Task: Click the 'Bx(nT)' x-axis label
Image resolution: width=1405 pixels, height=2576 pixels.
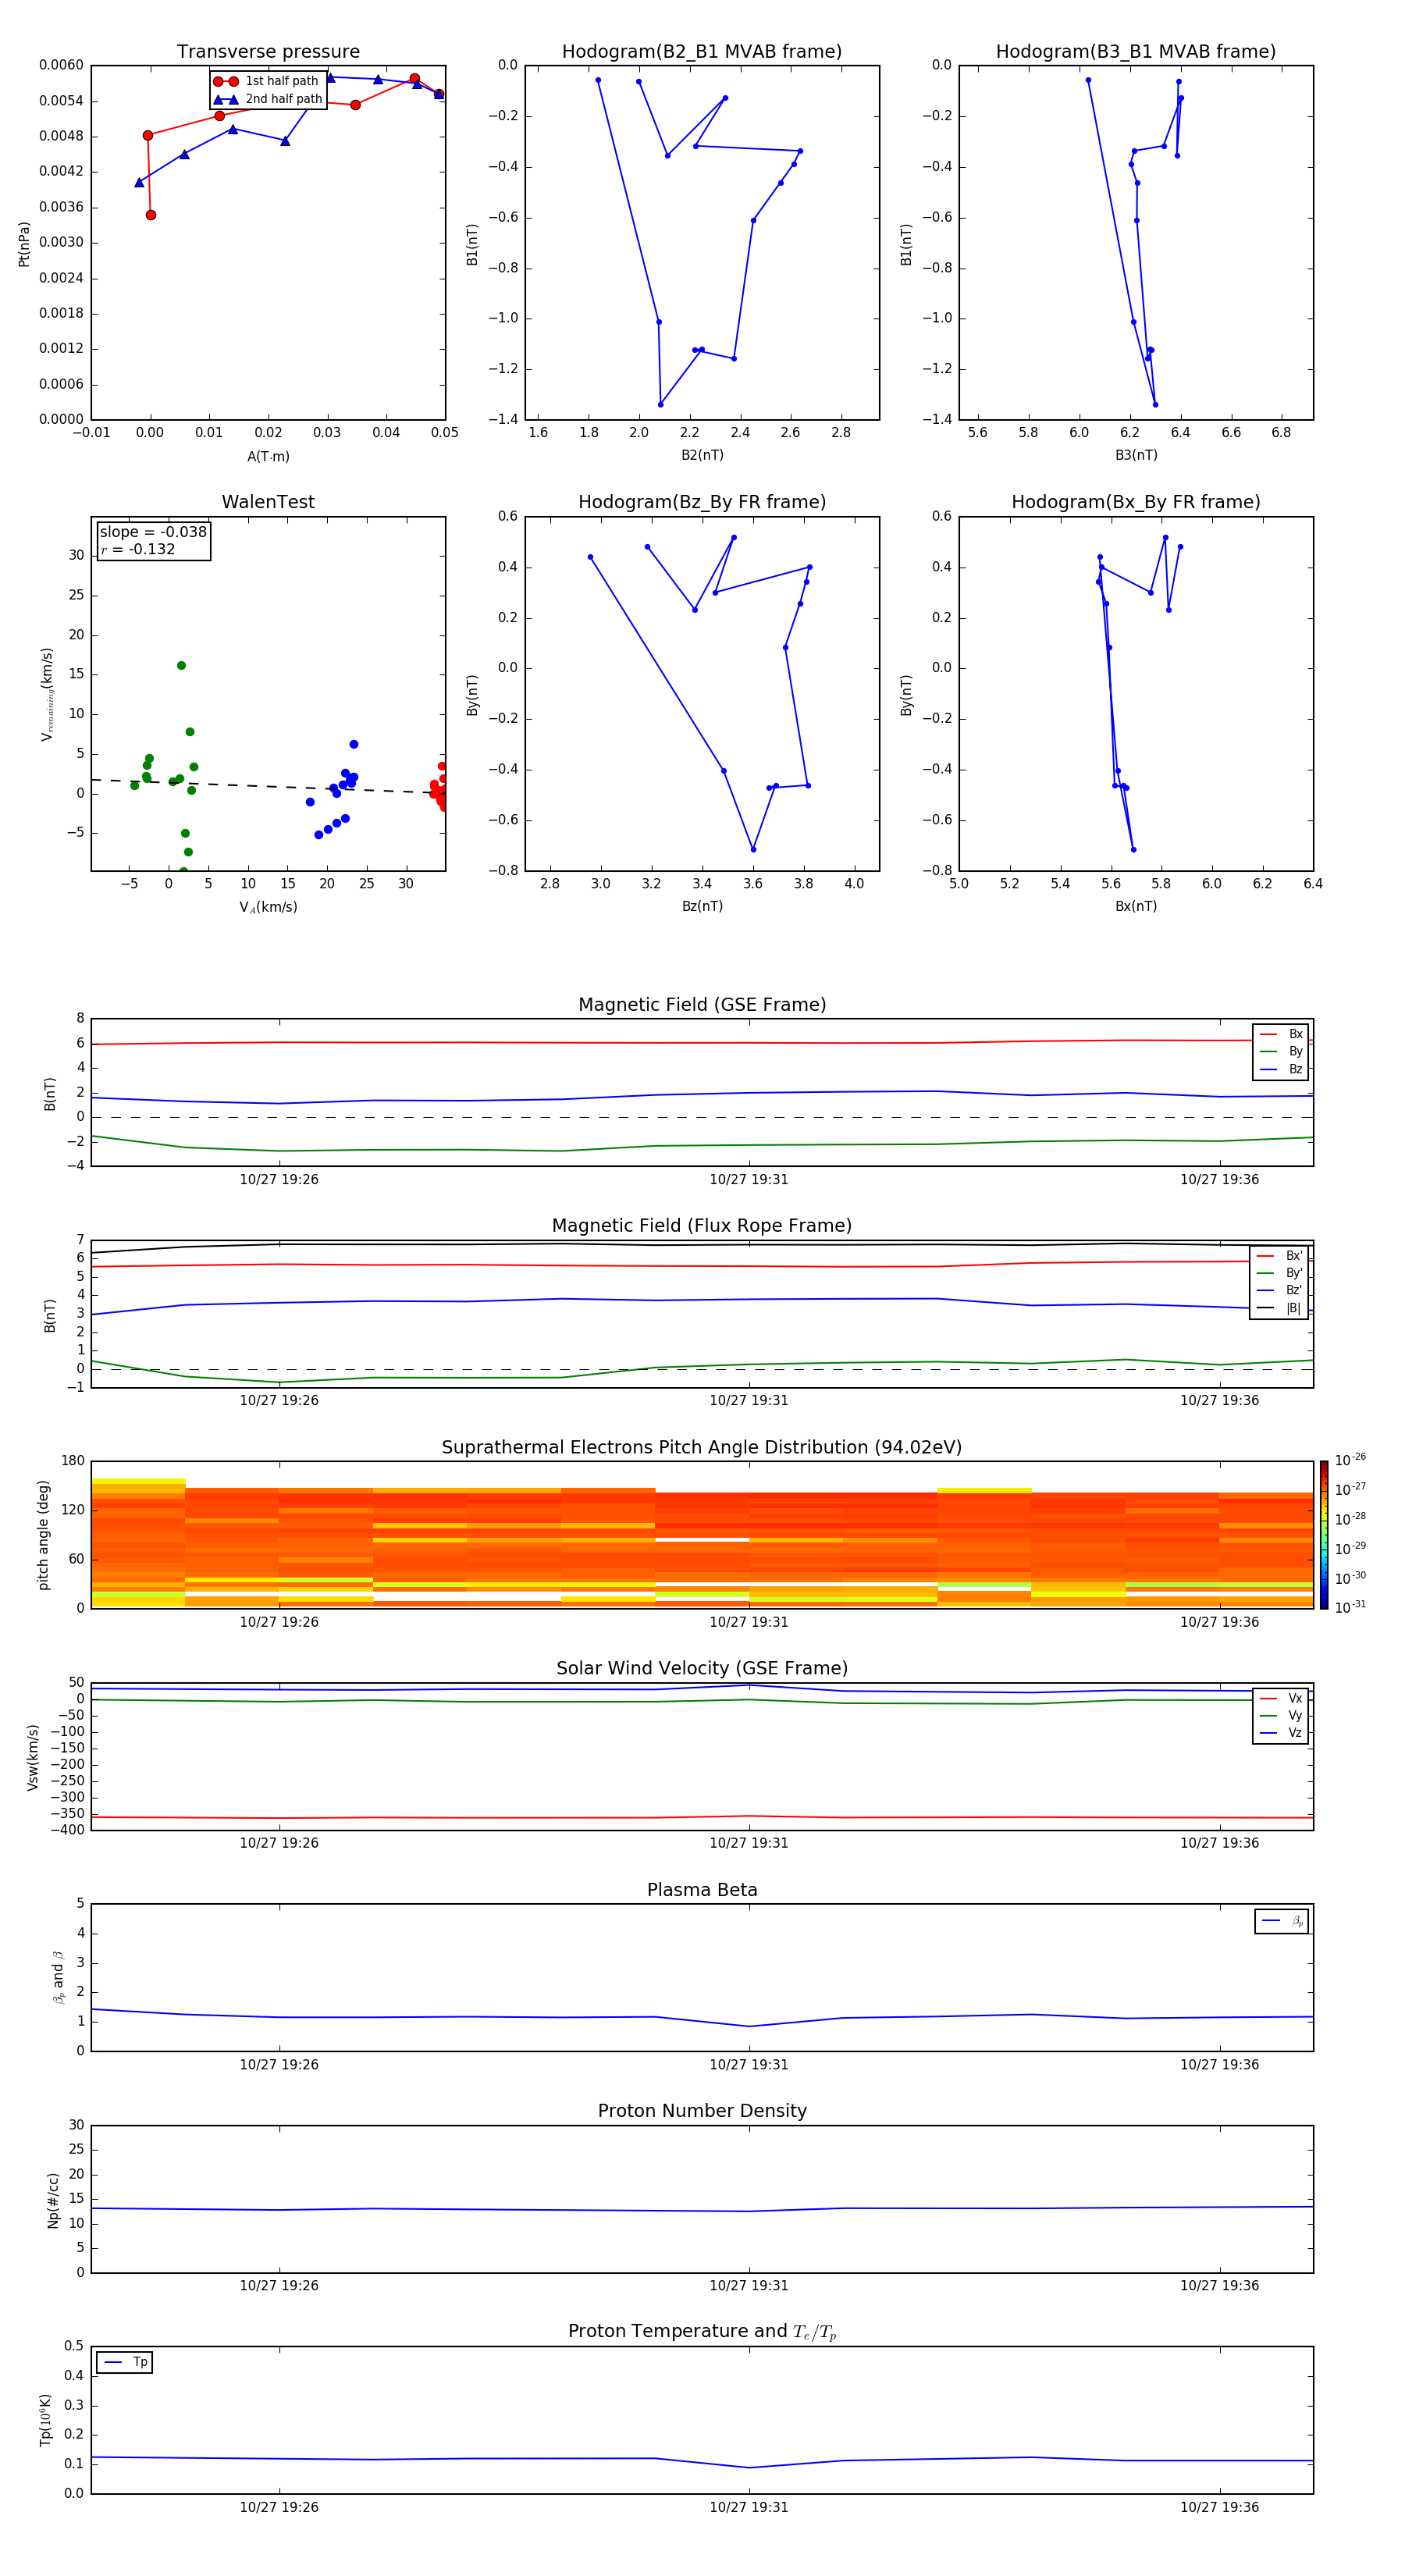Action: (1136, 906)
